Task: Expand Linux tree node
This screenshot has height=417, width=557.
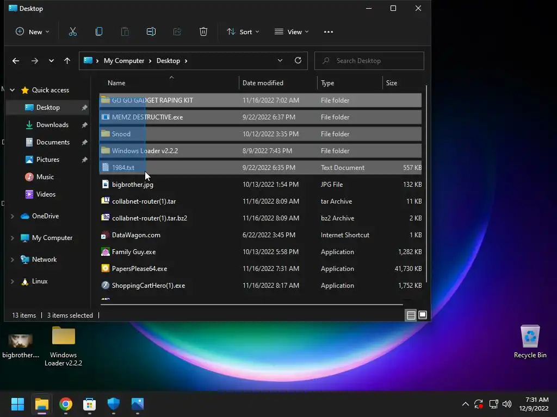Action: (x=13, y=281)
